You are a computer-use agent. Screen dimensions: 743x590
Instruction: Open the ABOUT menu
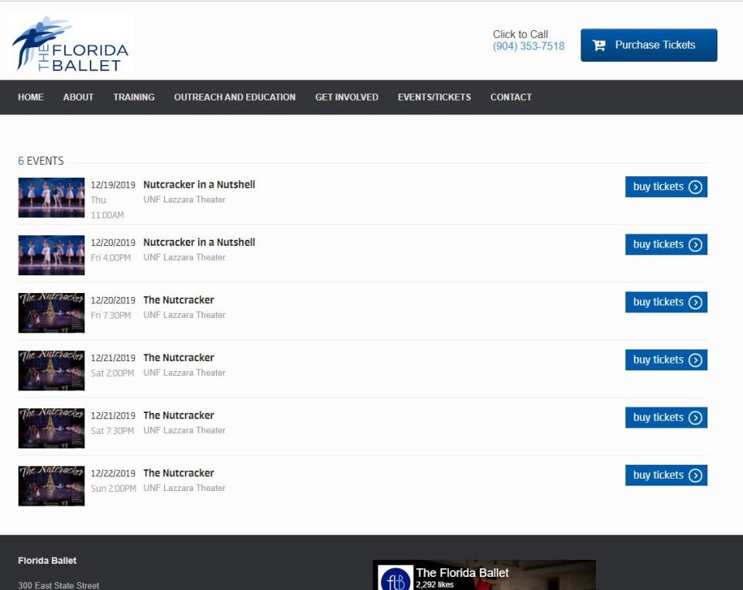(x=78, y=97)
